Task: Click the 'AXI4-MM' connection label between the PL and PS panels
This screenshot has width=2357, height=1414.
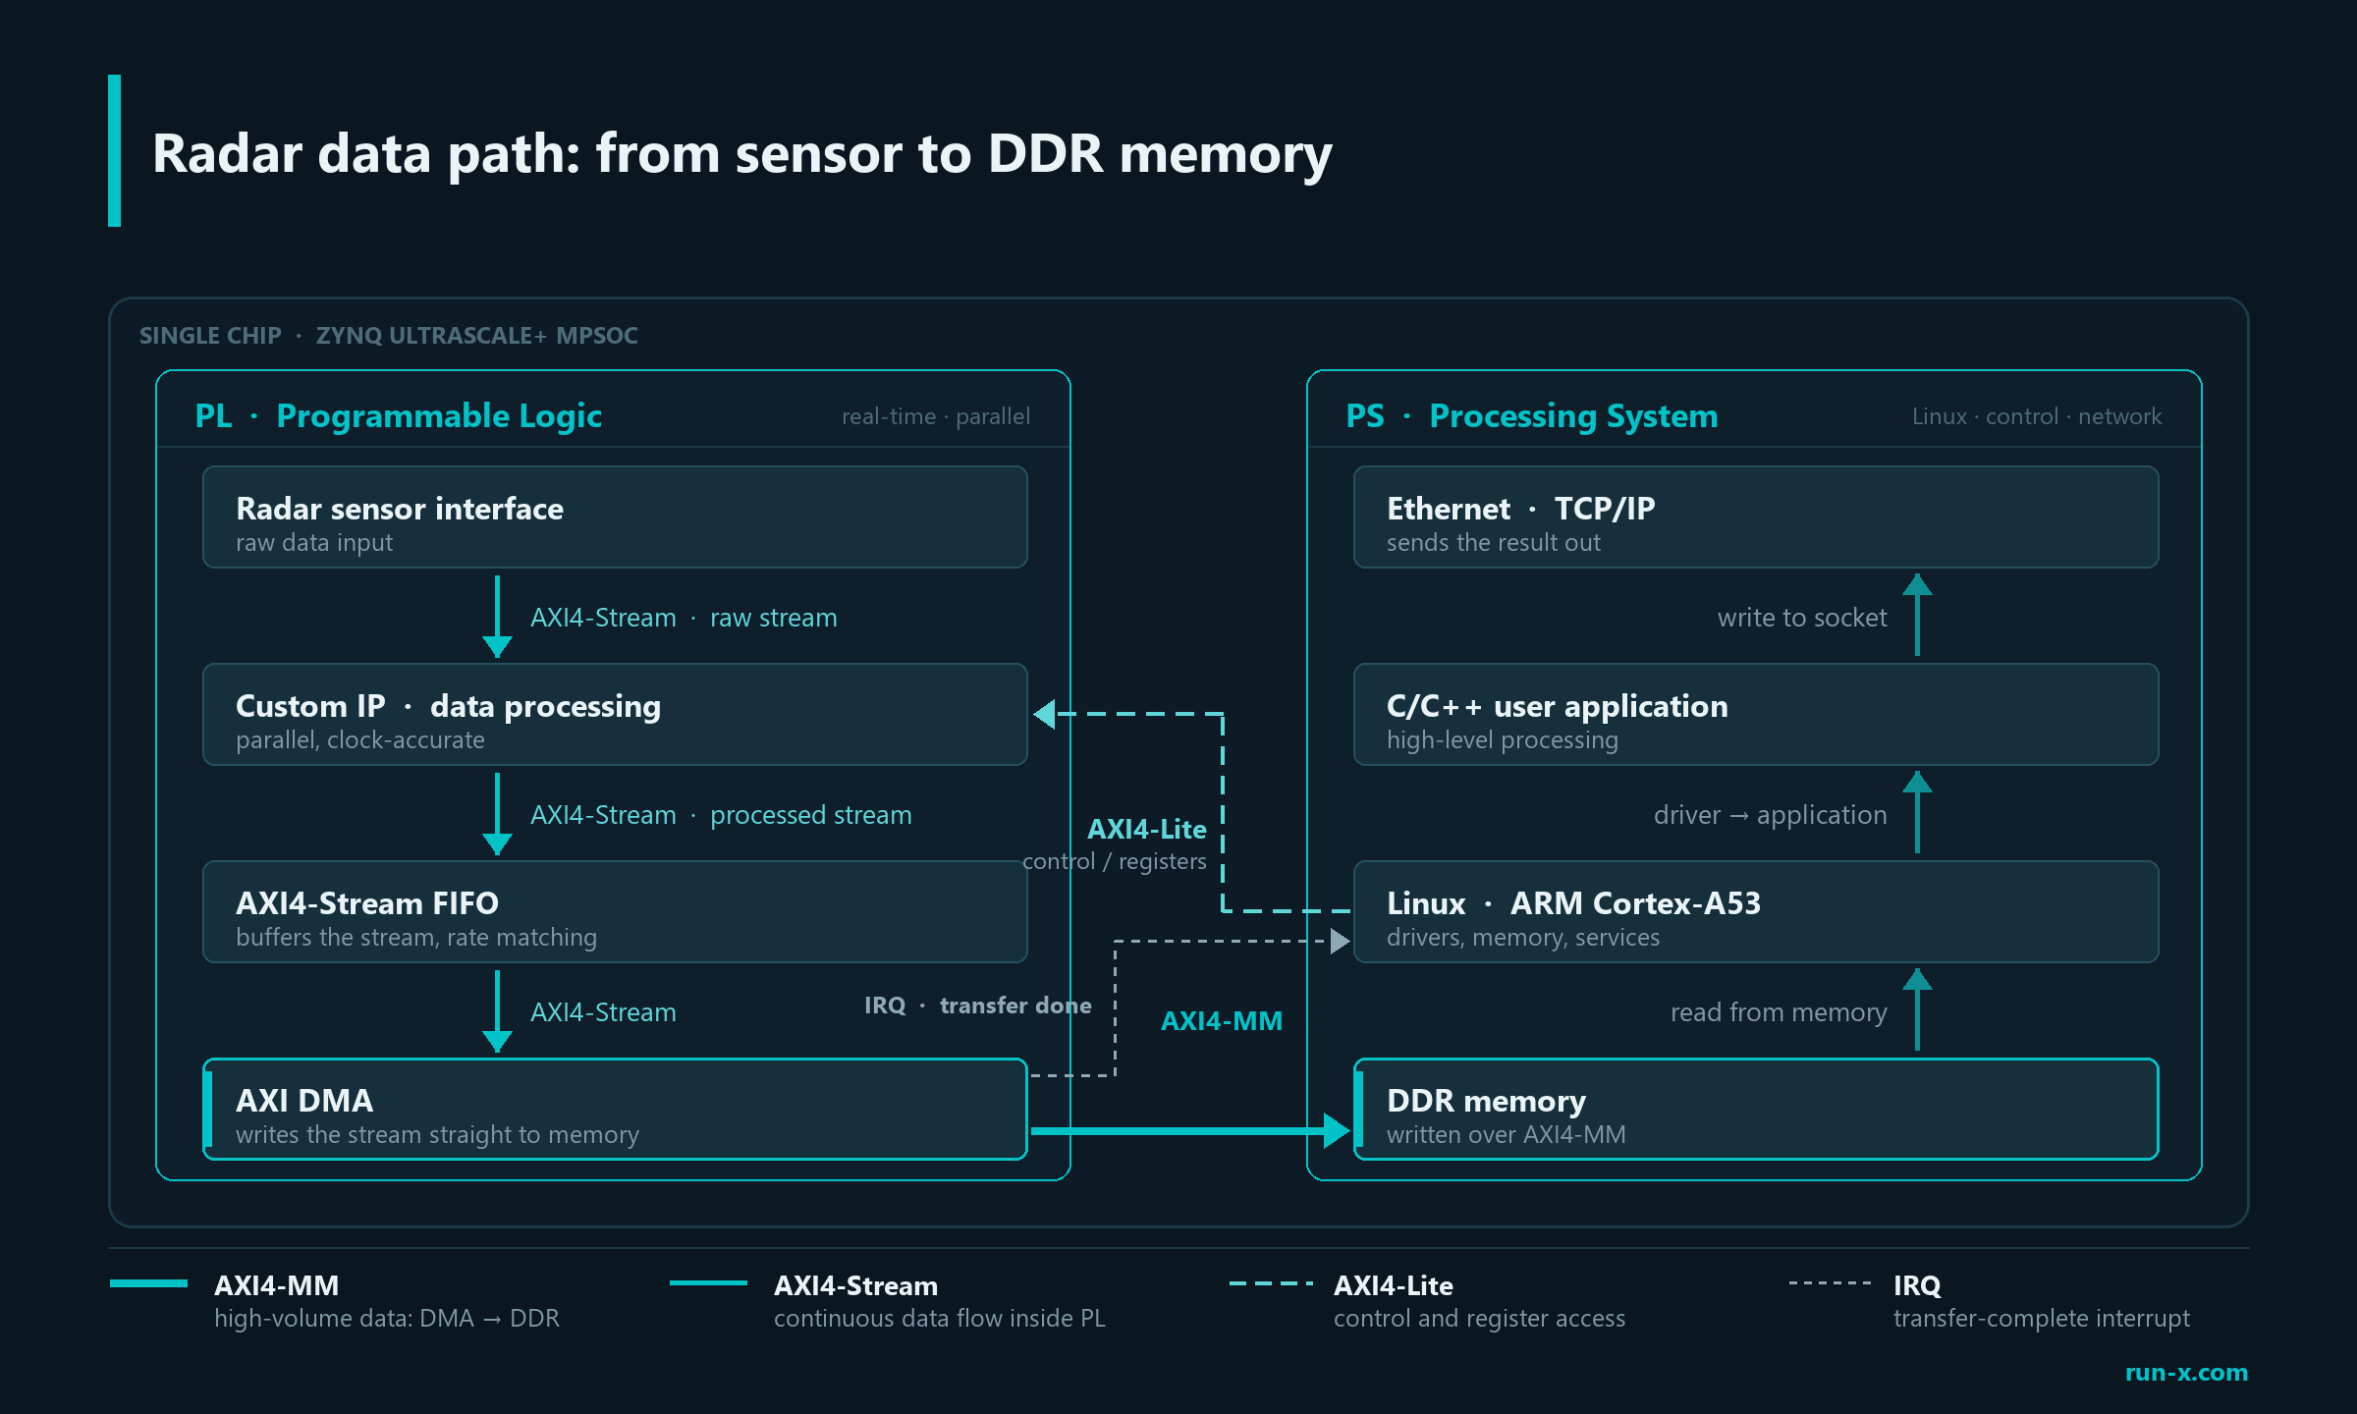Action: [x=1222, y=1021]
